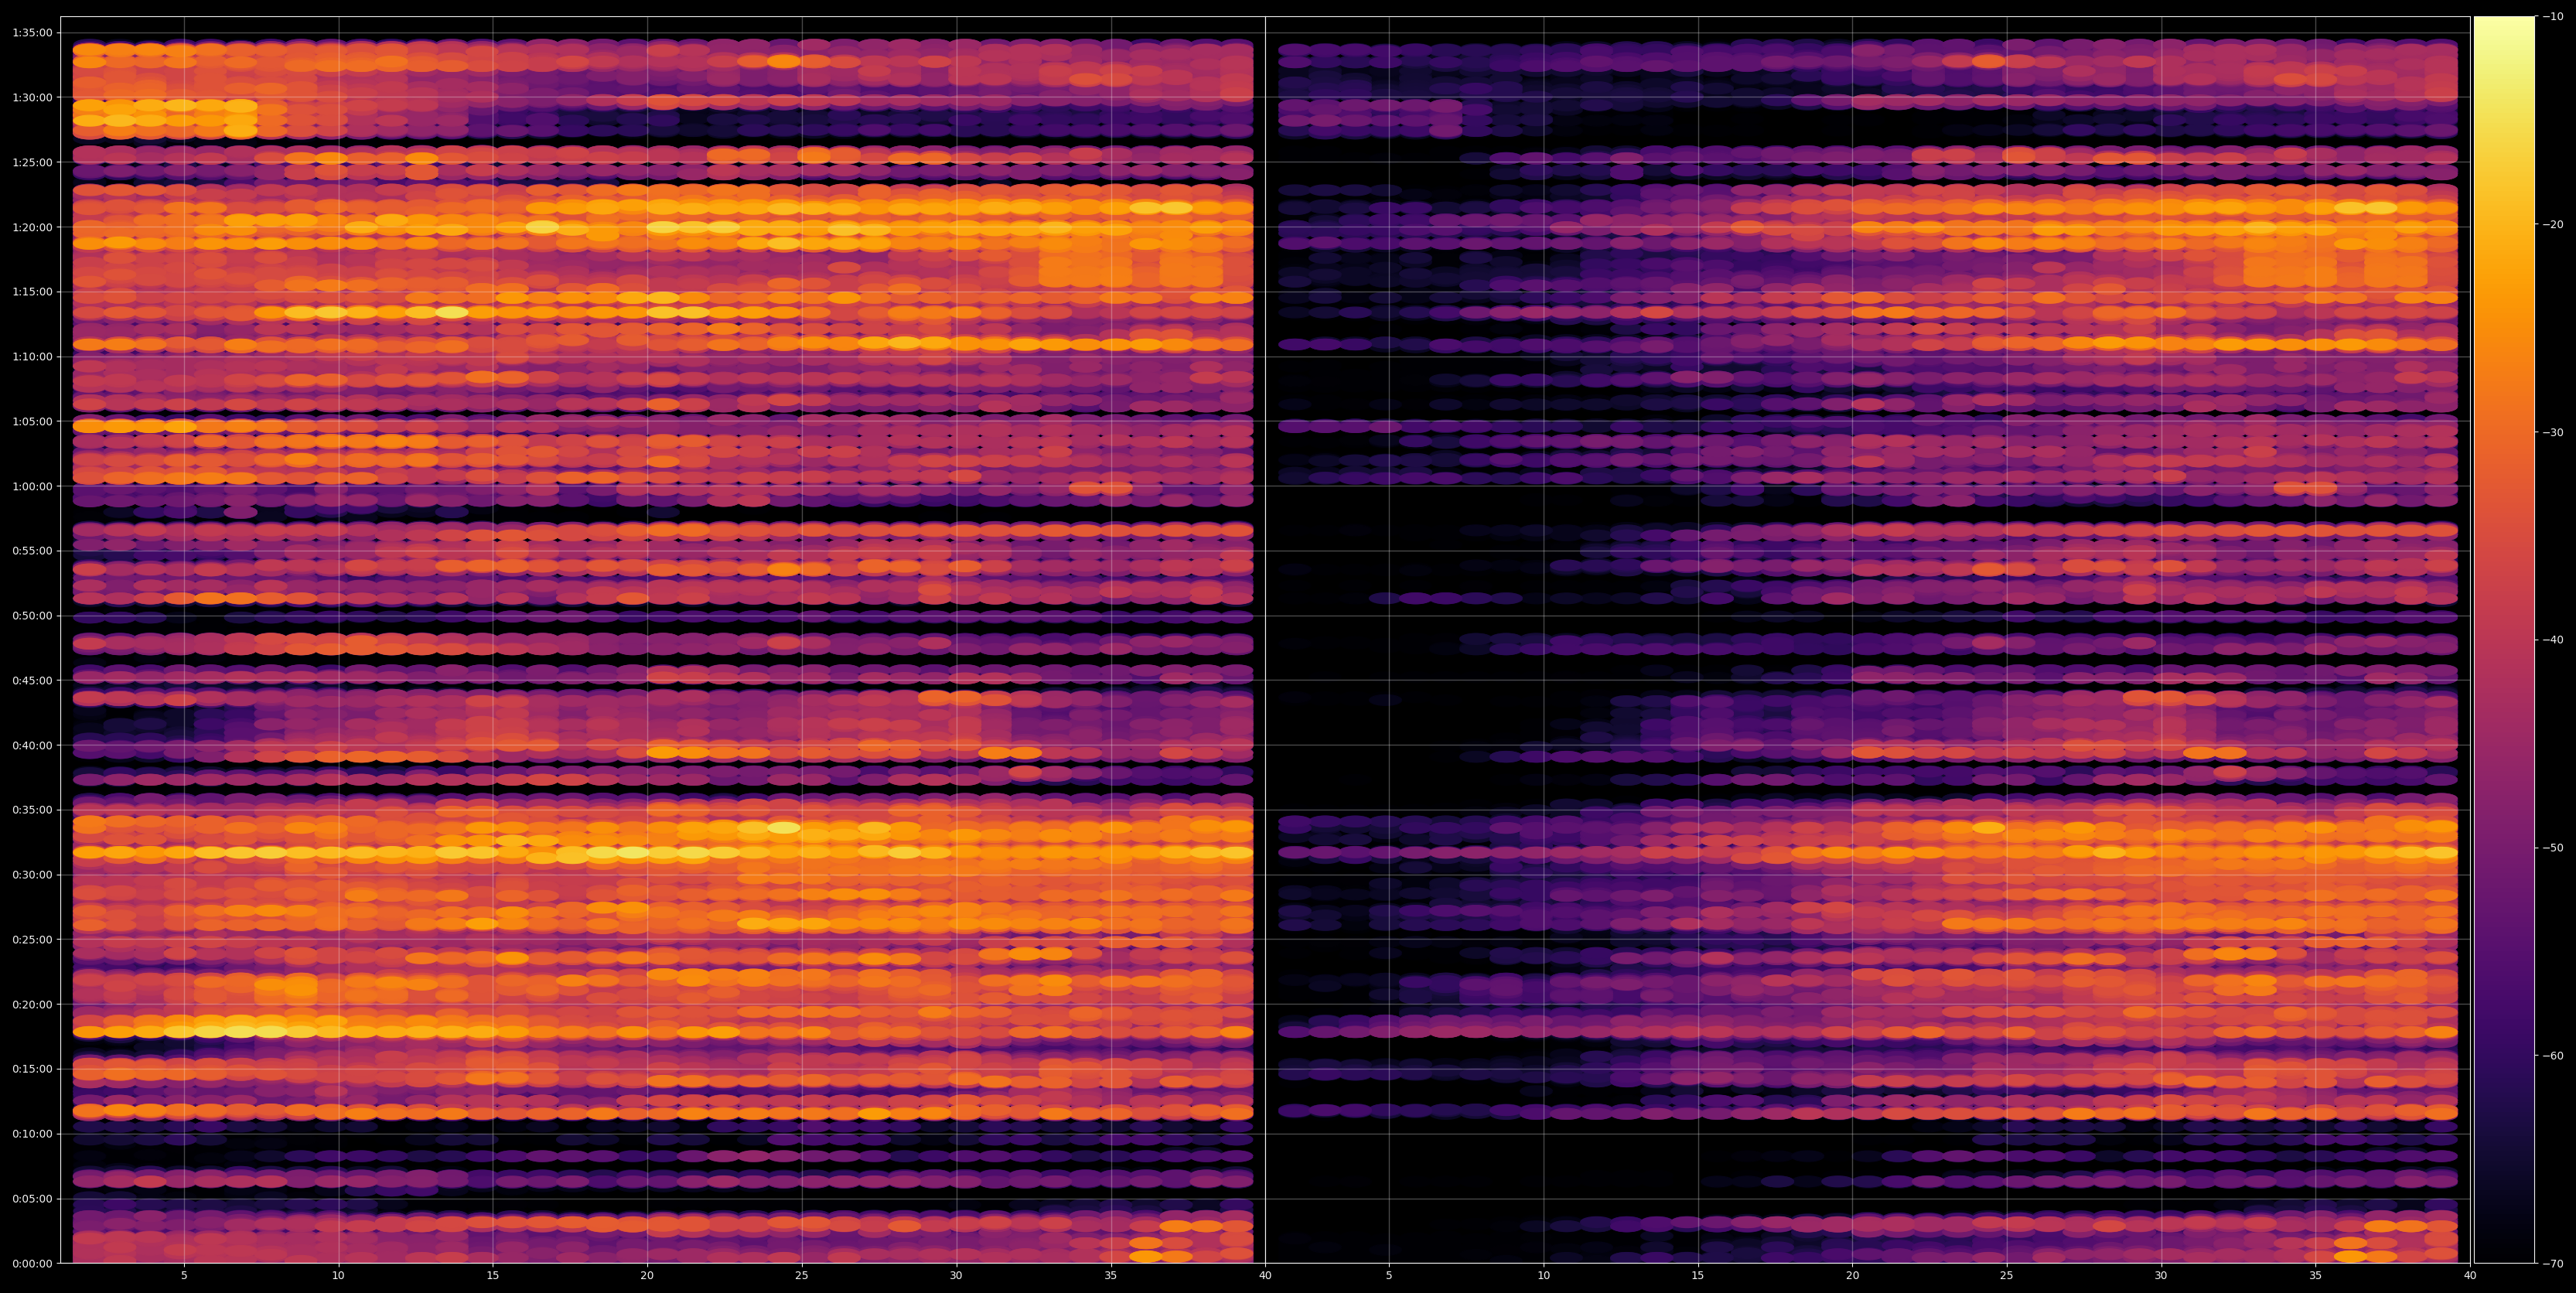Select the −60 colorbar tick label
This screenshot has height=1293, width=2576.
(2552, 1056)
